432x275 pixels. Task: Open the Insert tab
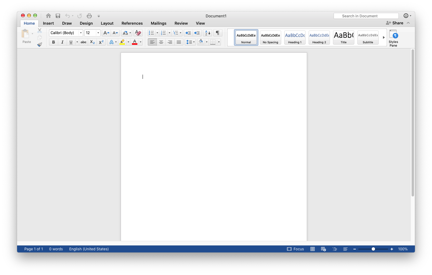tap(48, 23)
